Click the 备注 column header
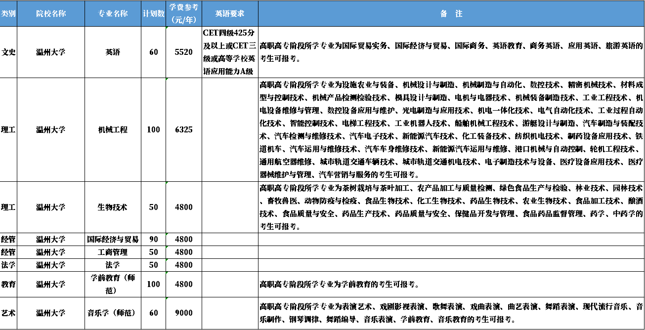The height and width of the screenshot is (330, 645). coord(451,14)
